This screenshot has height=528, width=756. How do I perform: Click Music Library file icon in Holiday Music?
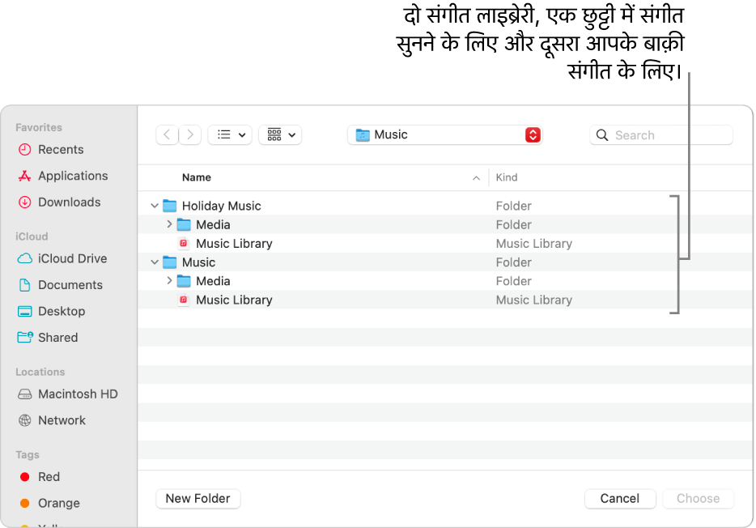[183, 244]
